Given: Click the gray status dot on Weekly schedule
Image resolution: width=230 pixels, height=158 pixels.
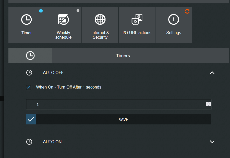Looking at the screenshot, I should [x=78, y=10].
